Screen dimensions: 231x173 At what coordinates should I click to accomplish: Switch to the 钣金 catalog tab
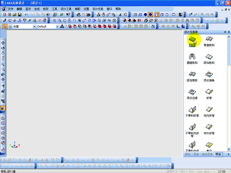pos(218,154)
